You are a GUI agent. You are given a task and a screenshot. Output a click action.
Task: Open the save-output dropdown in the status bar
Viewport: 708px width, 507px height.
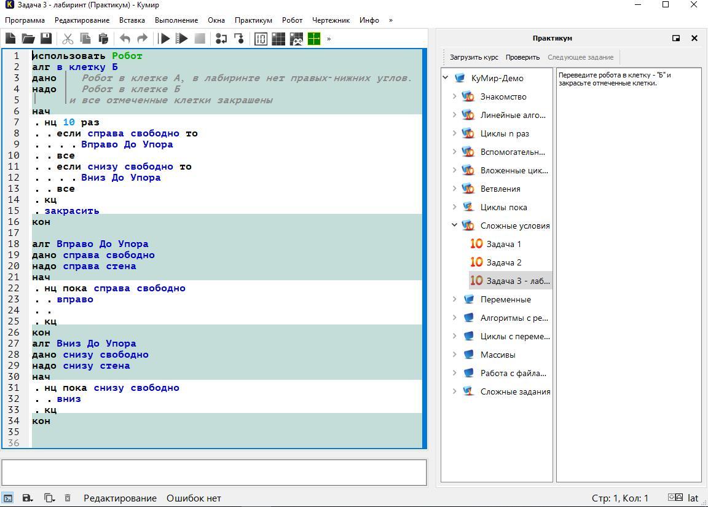[x=28, y=498]
